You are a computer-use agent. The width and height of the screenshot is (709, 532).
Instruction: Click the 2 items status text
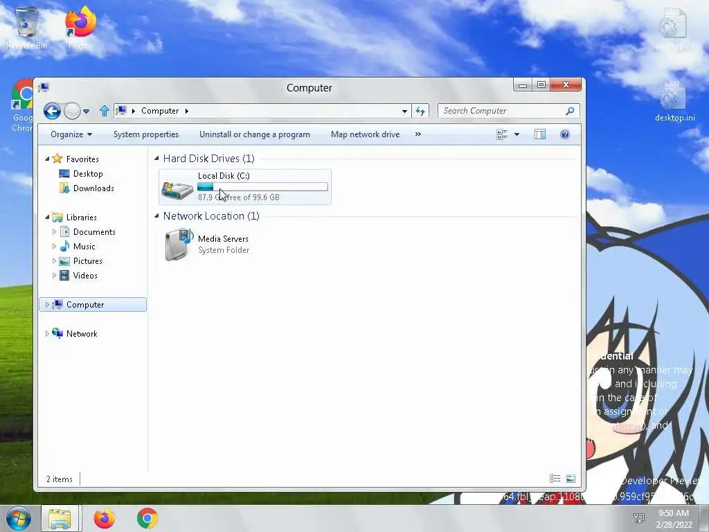point(60,479)
